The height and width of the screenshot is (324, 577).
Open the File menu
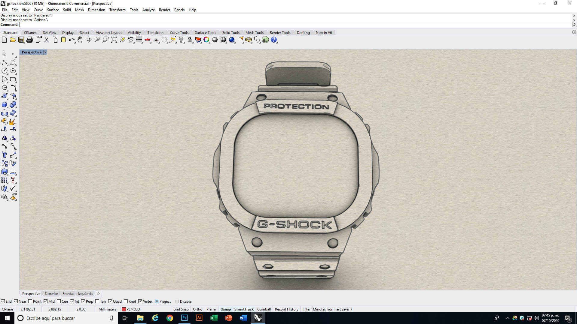point(5,10)
